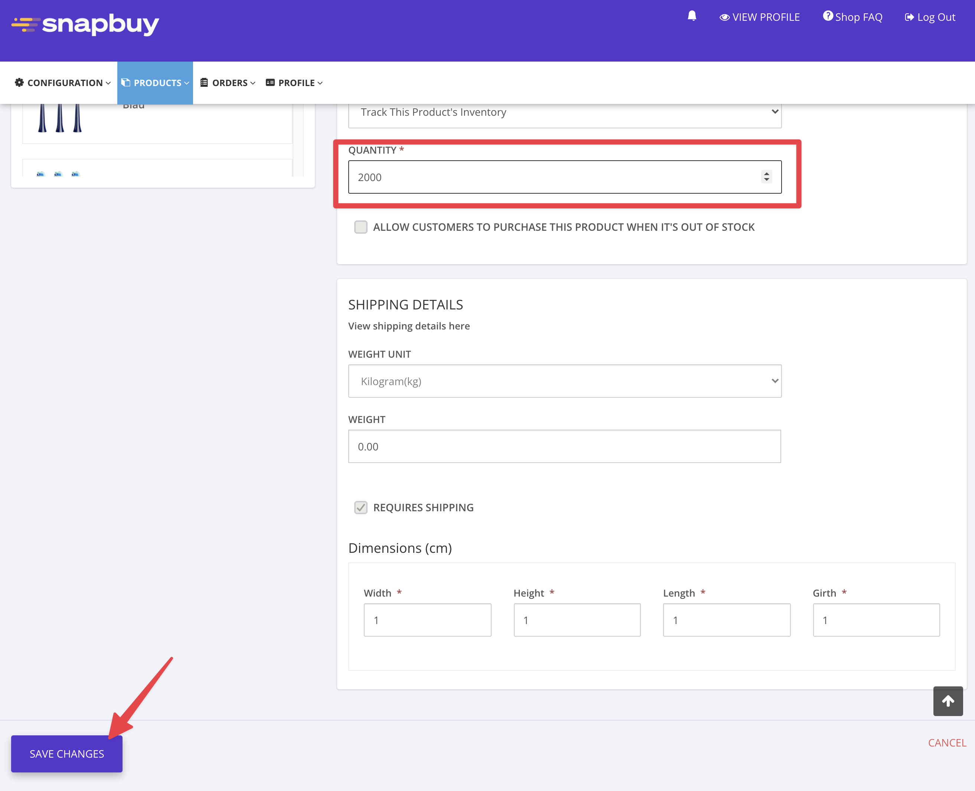This screenshot has height=791, width=975.
Task: Open the Weight Unit Kilogram dropdown
Action: click(x=565, y=381)
